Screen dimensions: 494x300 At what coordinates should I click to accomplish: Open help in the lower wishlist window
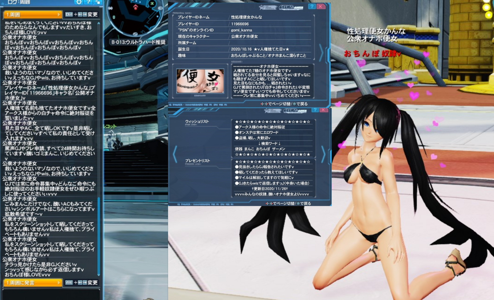tap(315, 110)
